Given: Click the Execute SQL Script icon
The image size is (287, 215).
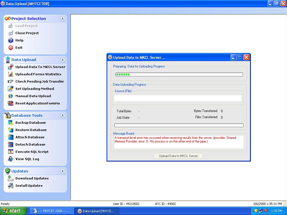Looking at the screenshot, I should (x=11, y=152).
